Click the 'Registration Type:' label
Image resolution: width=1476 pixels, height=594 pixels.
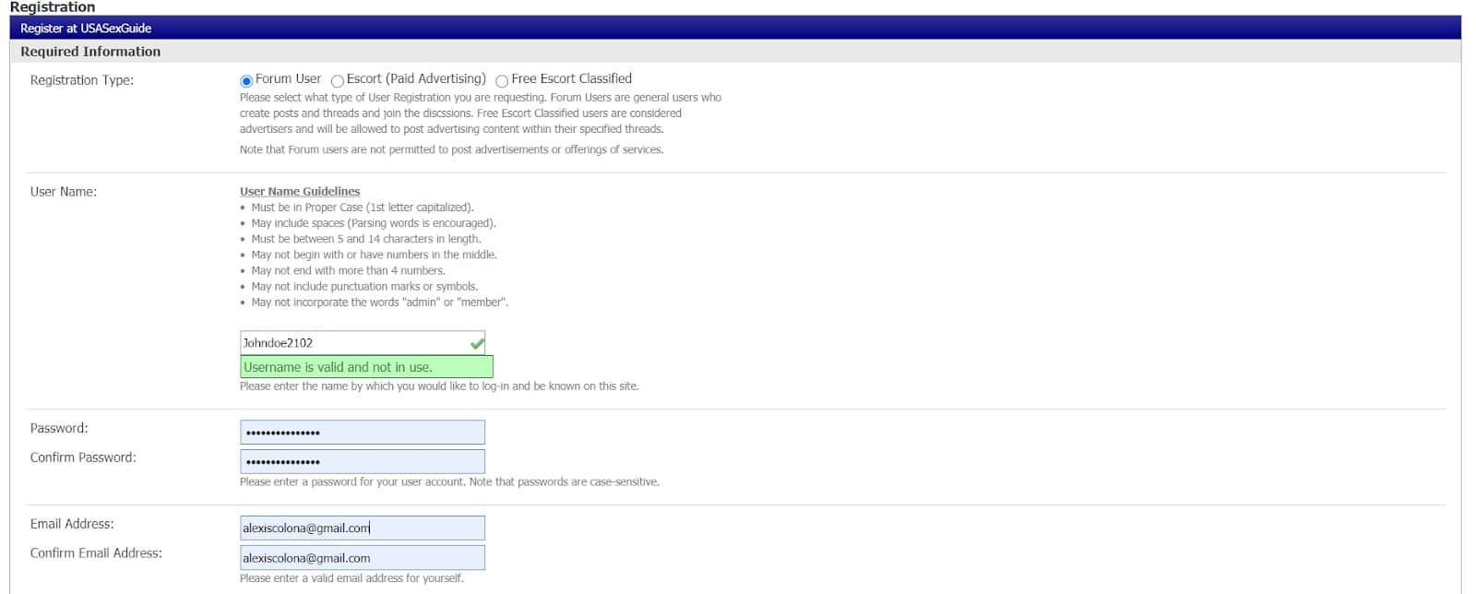[82, 80]
